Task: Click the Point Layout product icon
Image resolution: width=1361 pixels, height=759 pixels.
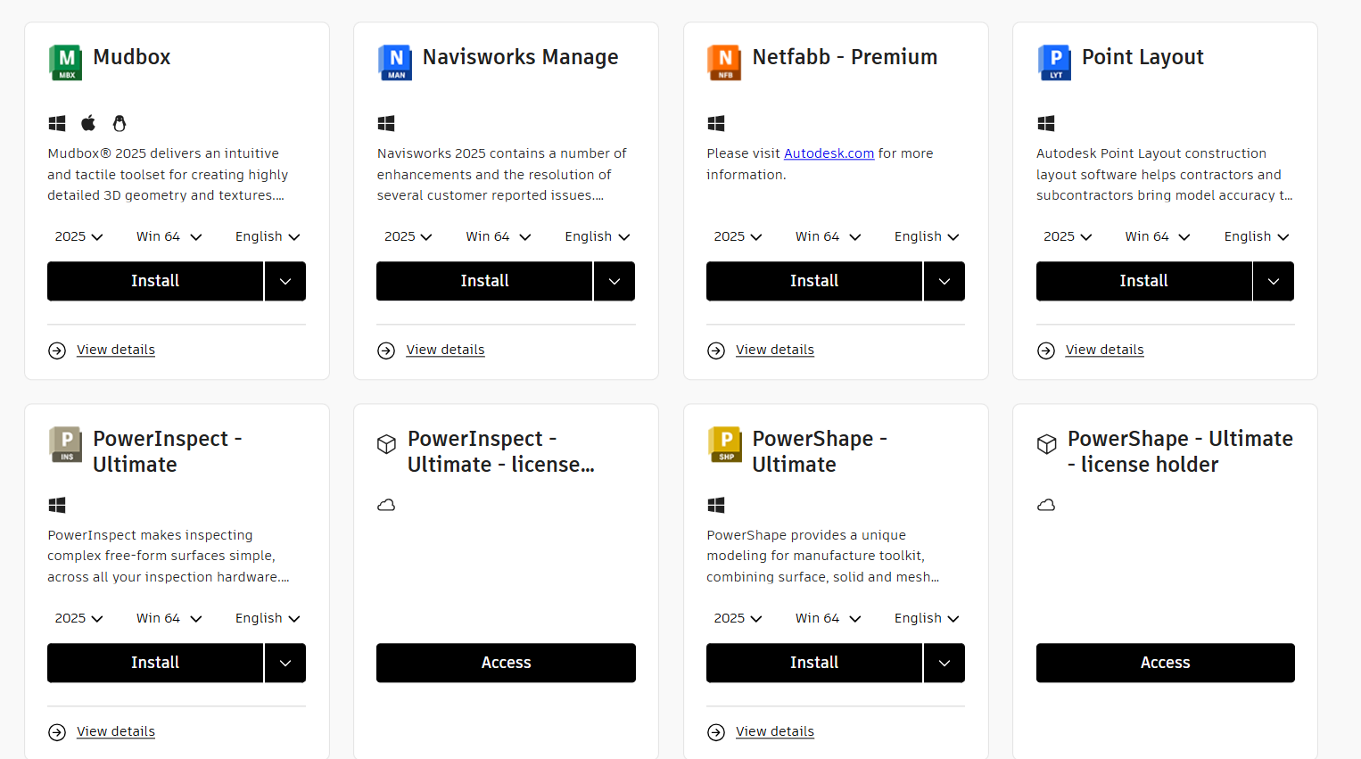Action: 1054,62
